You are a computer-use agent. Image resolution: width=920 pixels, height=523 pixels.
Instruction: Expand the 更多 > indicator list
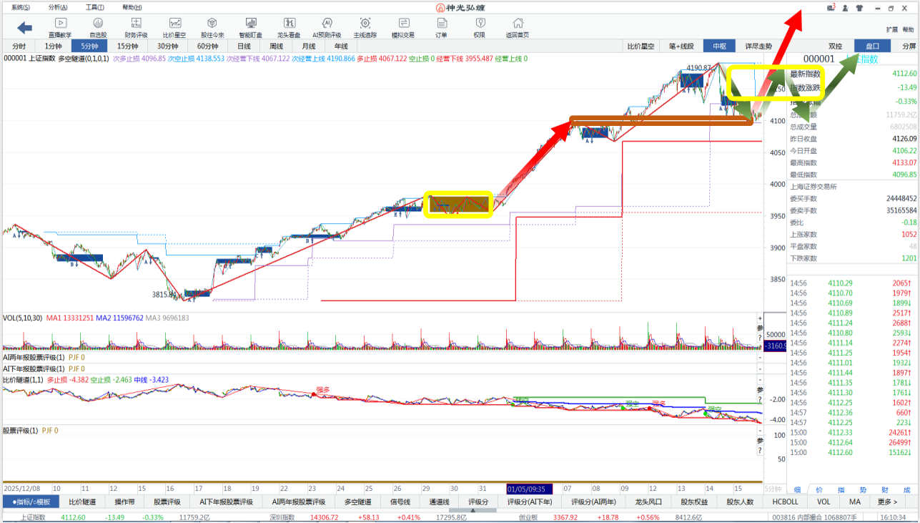(x=887, y=502)
